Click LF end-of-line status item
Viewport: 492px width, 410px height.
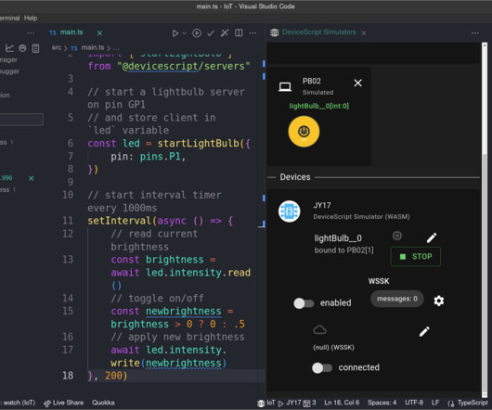click(435, 403)
